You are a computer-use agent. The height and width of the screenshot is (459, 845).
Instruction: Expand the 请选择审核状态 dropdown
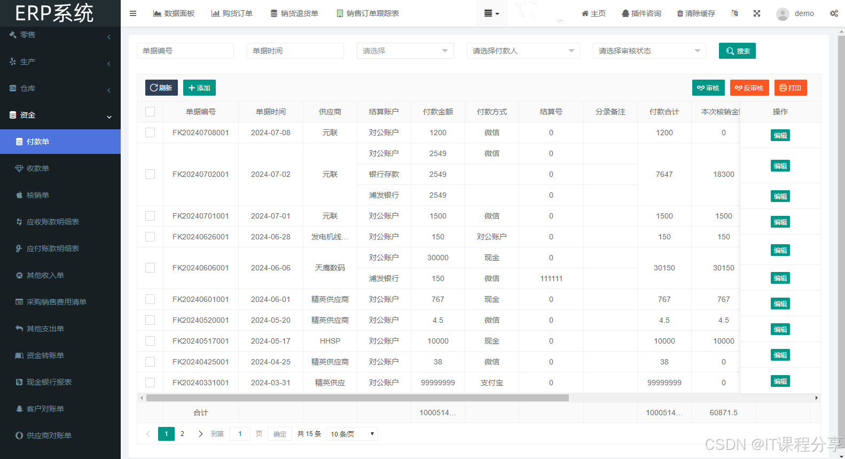649,51
